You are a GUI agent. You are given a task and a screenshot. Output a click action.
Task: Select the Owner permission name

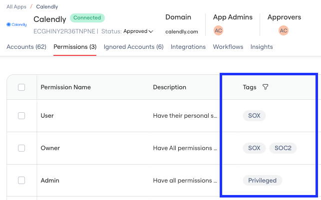50,148
